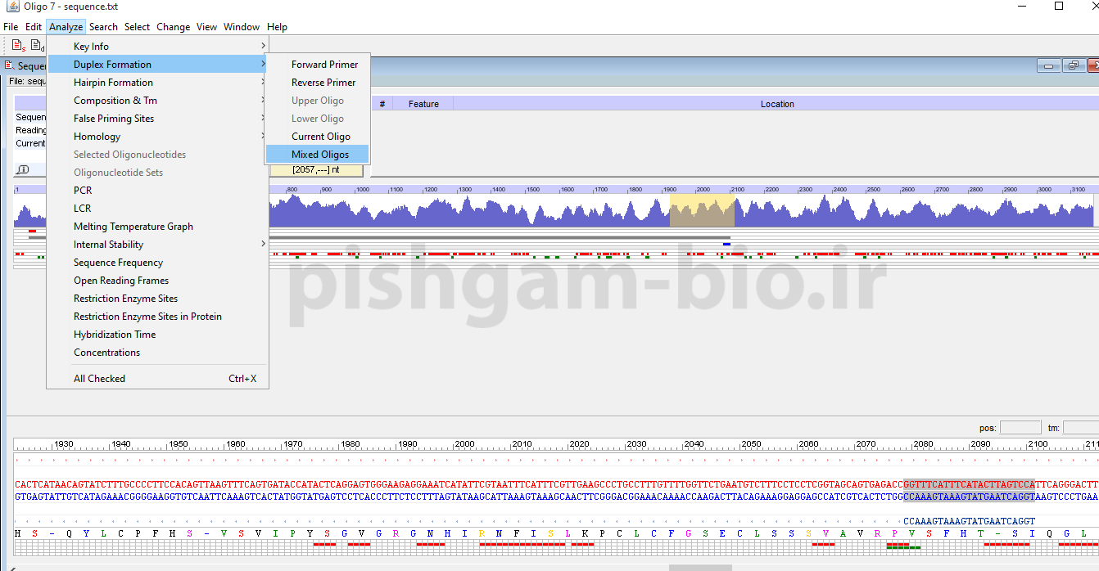Open the Melting Temperature Graph analysis
1099x571 pixels.
point(133,227)
